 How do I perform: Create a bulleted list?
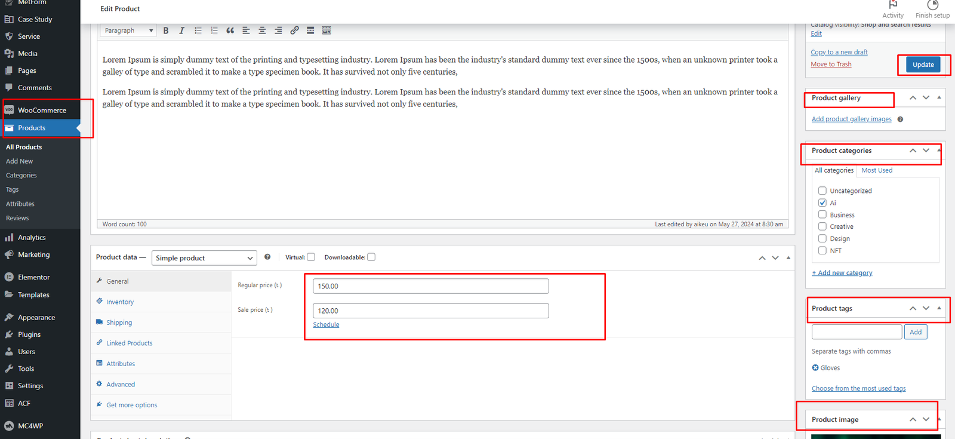click(198, 30)
